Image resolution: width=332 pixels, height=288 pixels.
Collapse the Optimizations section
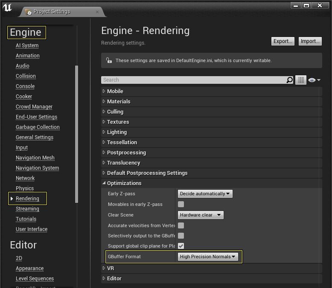[x=124, y=183]
